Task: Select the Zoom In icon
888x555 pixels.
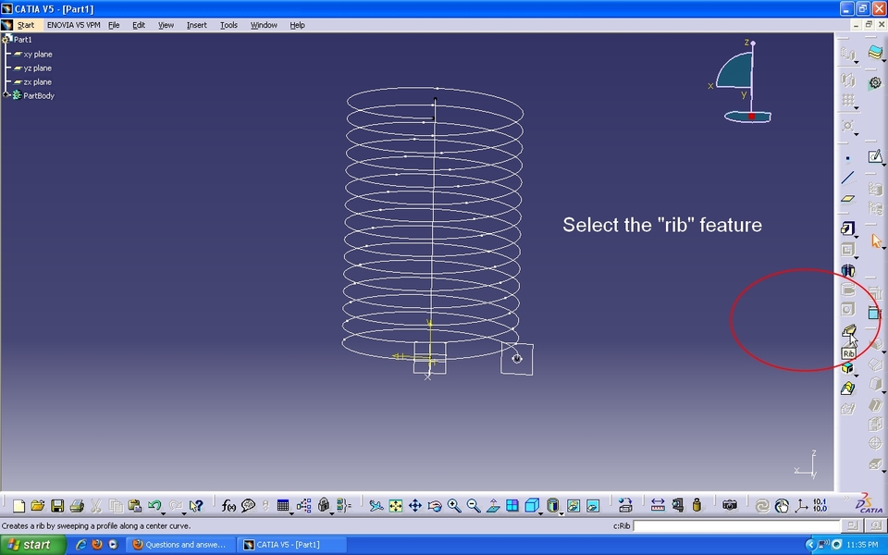Action: 452,506
